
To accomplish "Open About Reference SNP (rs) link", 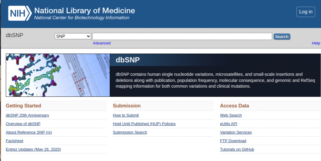I will (29, 133).
